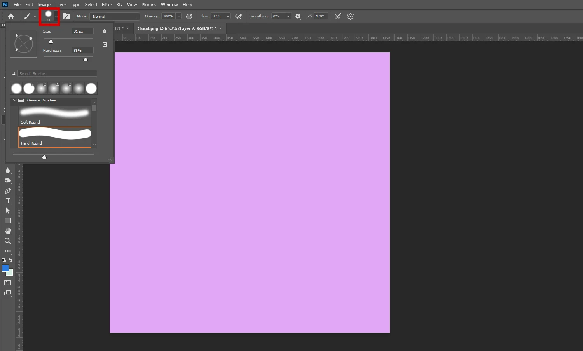Click the Home icon in options bar
The height and width of the screenshot is (351, 583).
pyautogui.click(x=11, y=16)
